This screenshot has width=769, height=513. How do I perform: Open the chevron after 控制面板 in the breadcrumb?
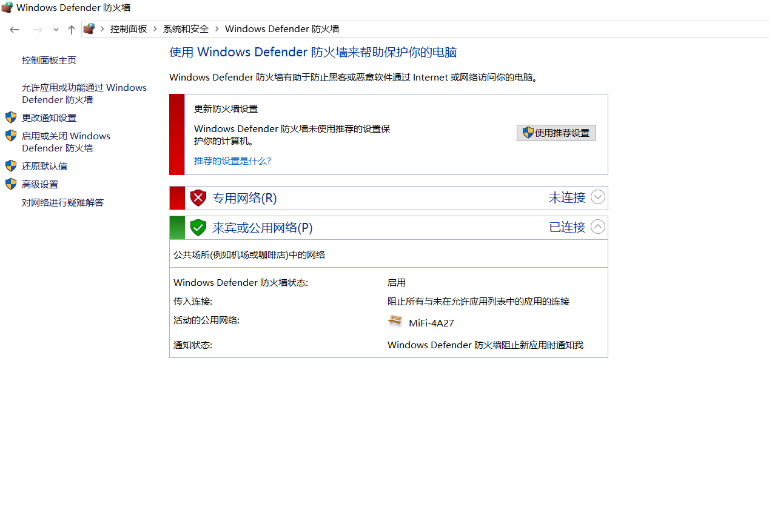pyautogui.click(x=155, y=28)
